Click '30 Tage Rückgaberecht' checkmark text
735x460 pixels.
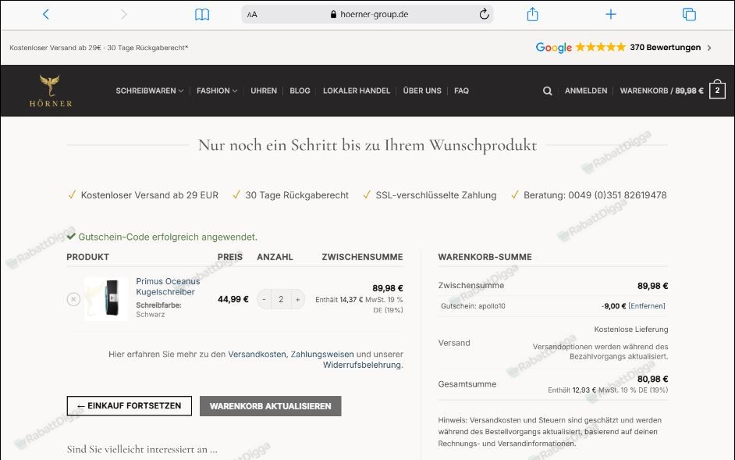pos(296,194)
